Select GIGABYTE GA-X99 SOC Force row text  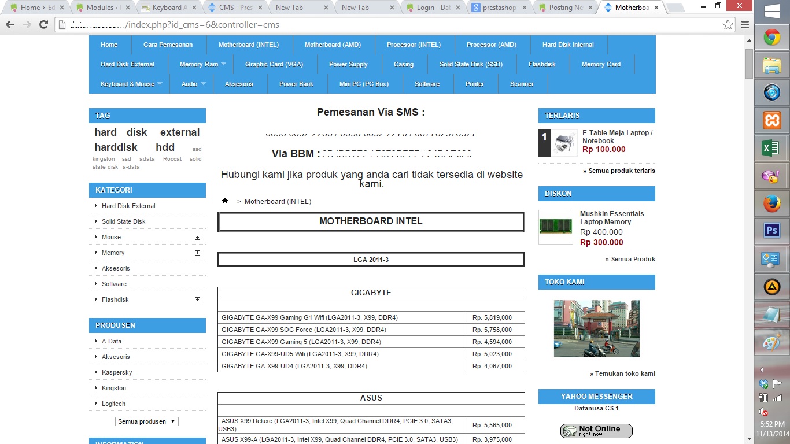point(304,330)
